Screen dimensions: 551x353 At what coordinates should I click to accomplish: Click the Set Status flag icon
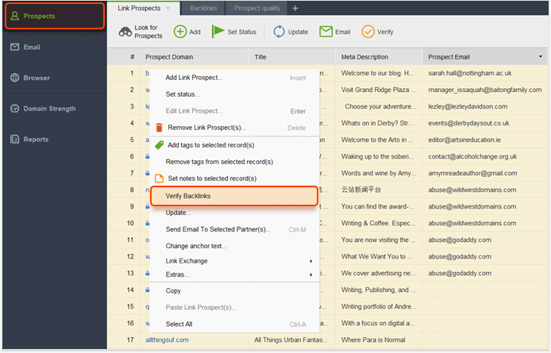218,31
